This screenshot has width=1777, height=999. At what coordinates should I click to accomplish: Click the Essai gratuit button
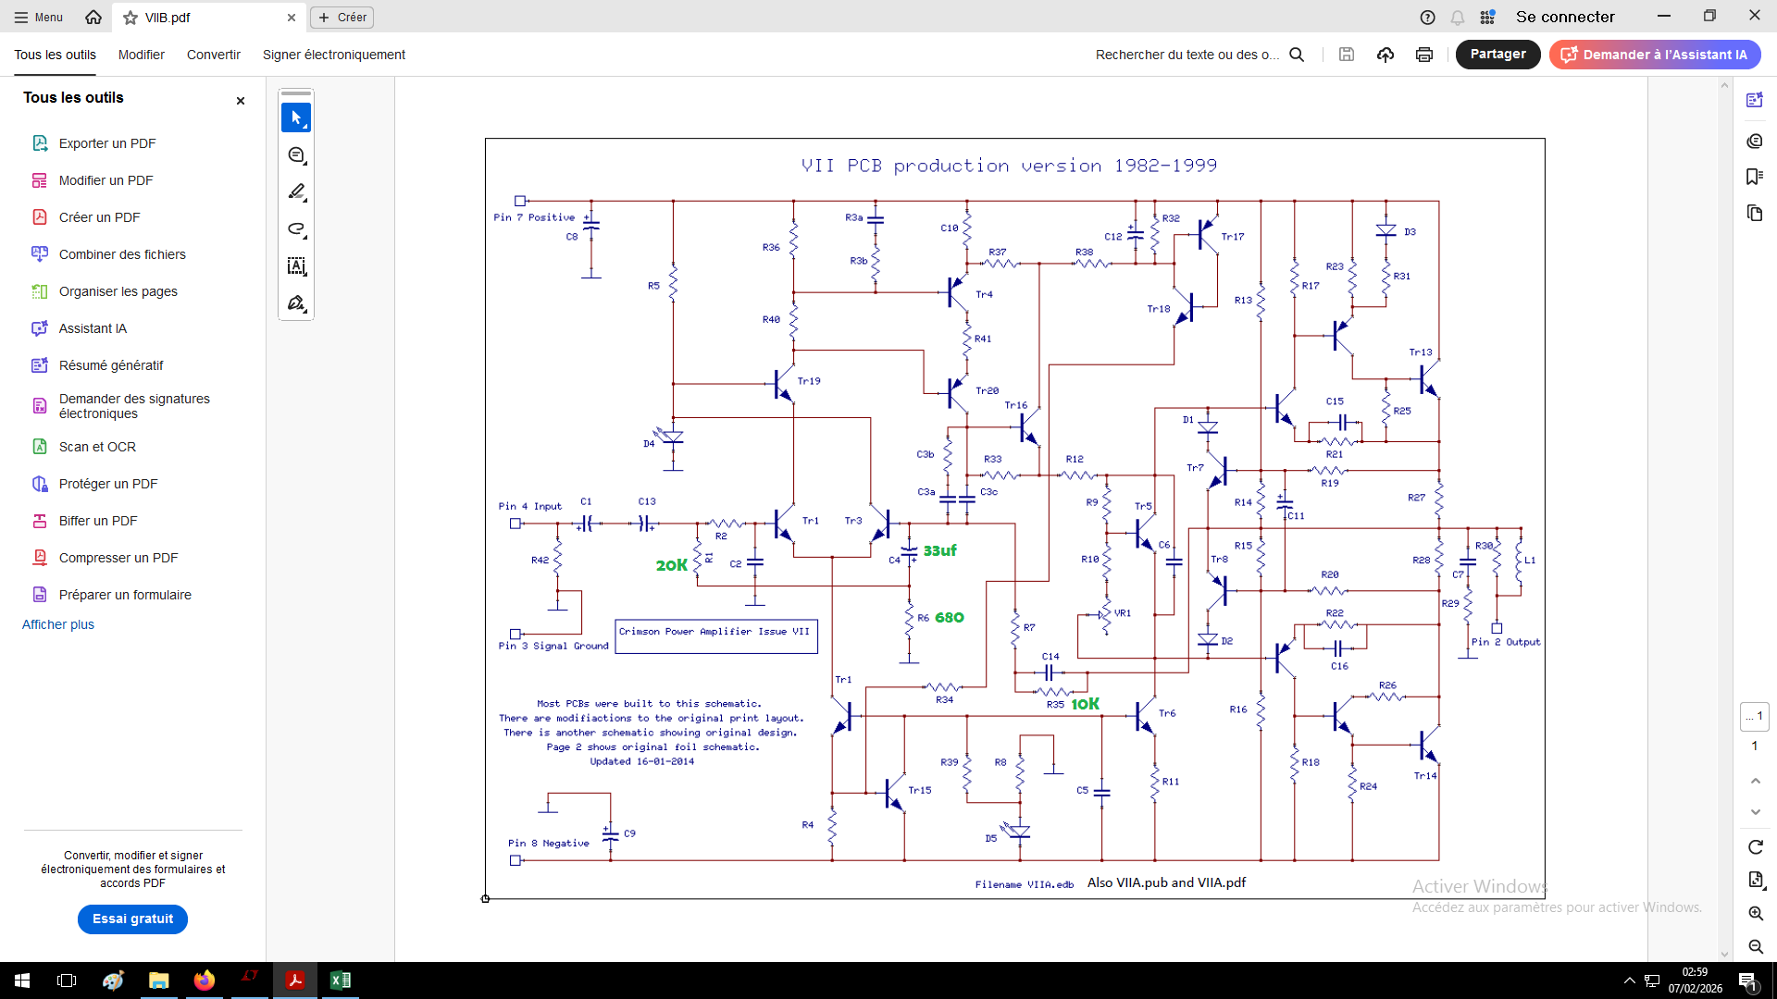click(132, 919)
